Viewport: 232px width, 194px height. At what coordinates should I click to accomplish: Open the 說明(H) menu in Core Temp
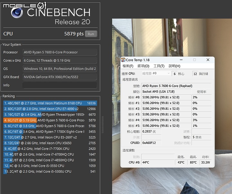coord(174,66)
